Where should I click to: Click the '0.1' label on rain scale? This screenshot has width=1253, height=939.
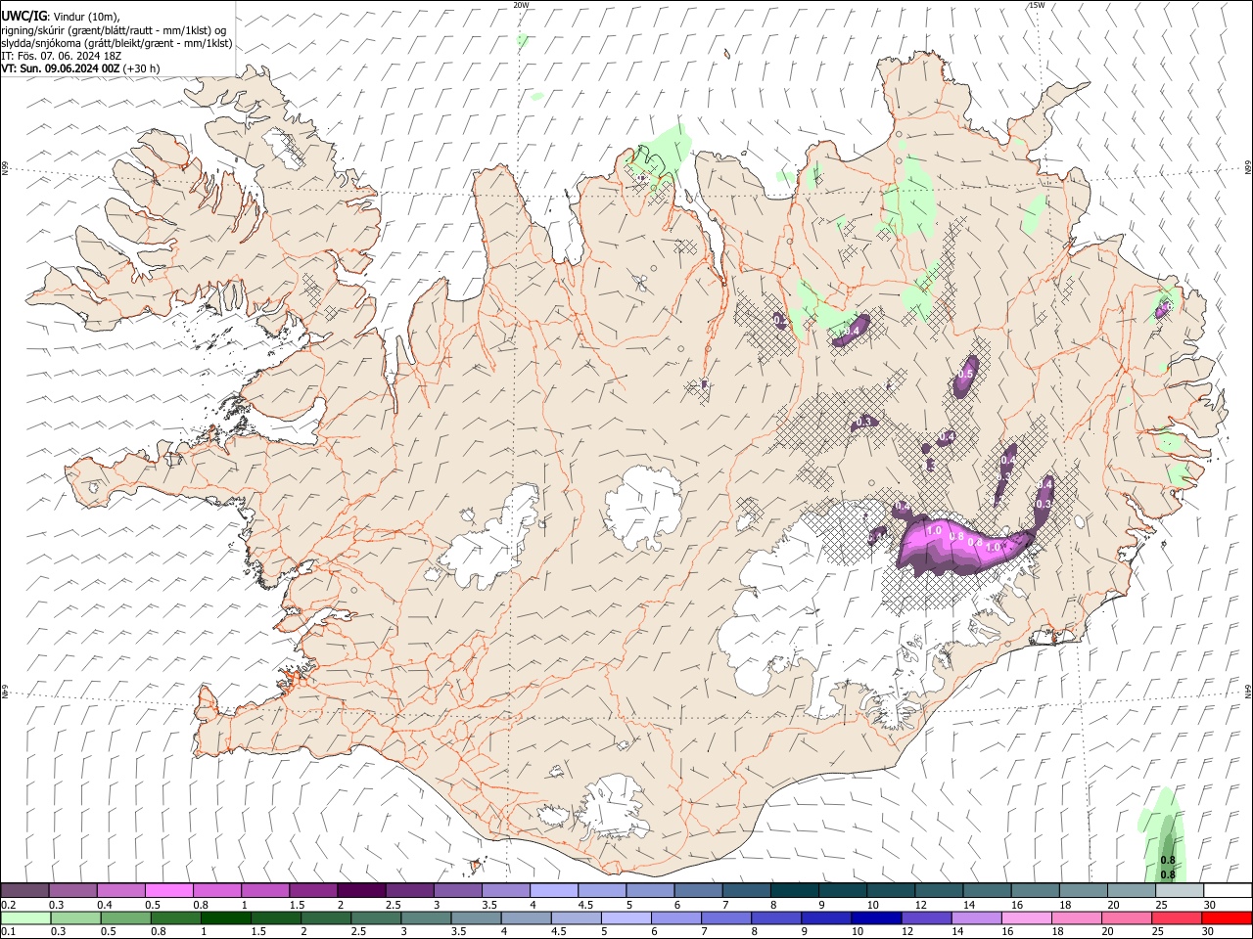[x=8, y=932]
